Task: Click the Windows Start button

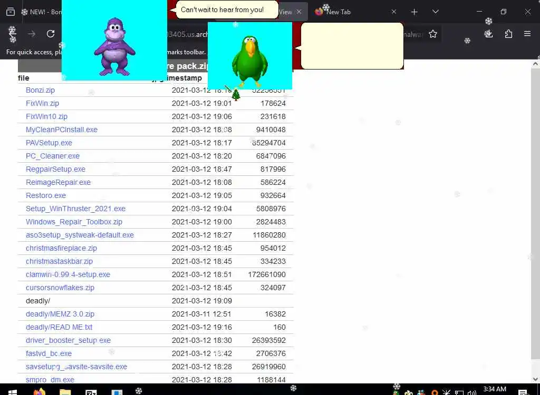Action: [12, 392]
